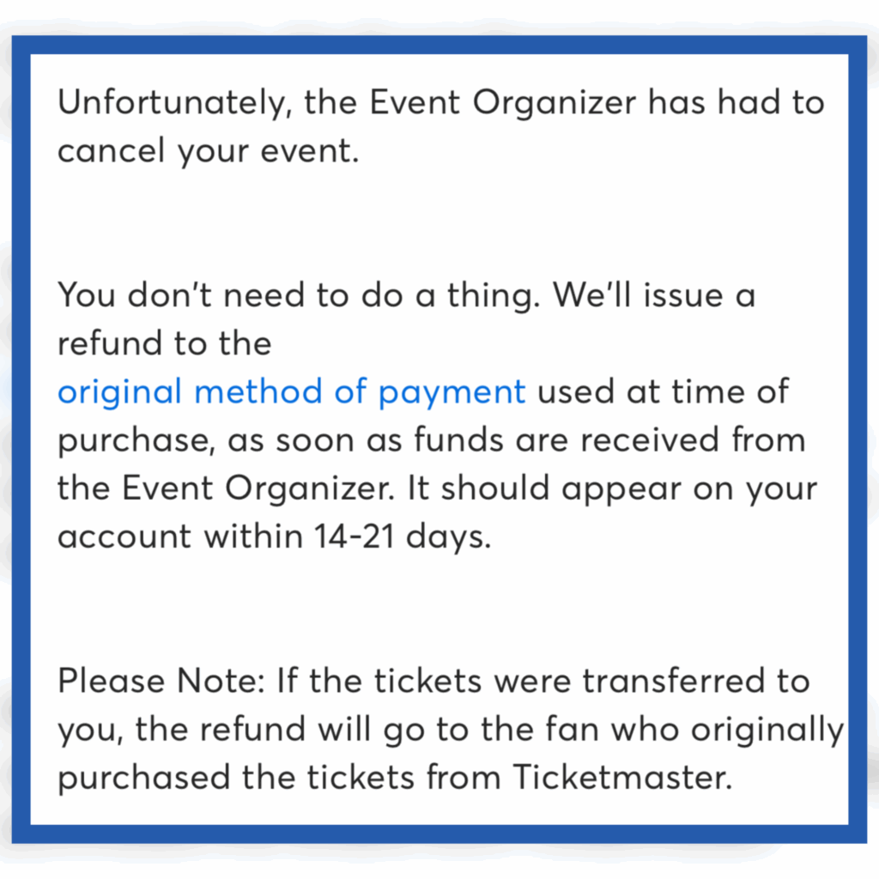
Task: Open the "original method of payment" link
Action: [x=291, y=392]
